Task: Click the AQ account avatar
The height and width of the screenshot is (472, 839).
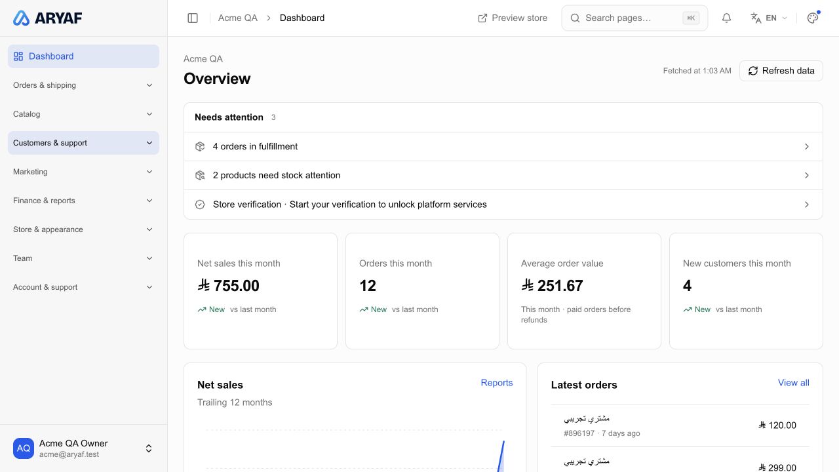Action: (x=24, y=448)
